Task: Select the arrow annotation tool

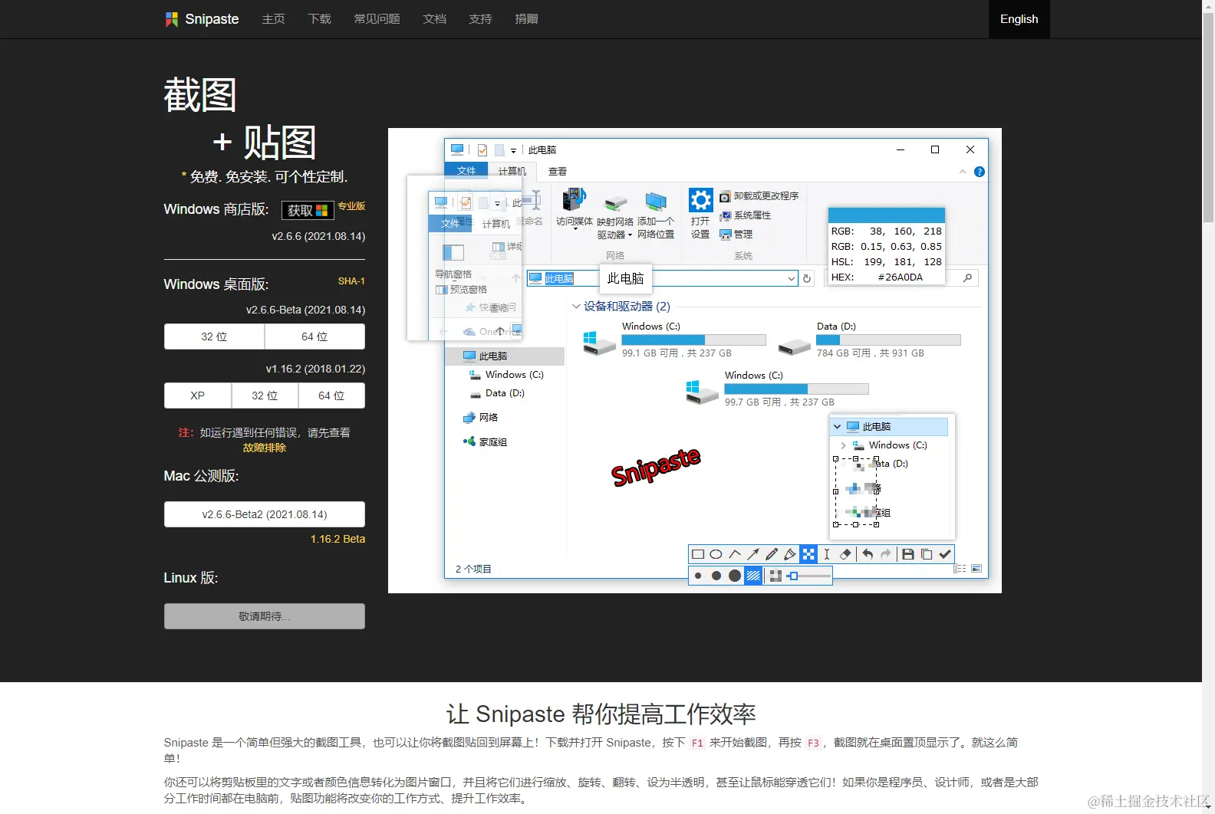Action: (753, 554)
